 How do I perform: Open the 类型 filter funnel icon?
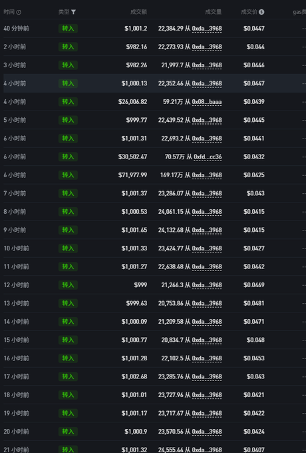pyautogui.click(x=74, y=12)
